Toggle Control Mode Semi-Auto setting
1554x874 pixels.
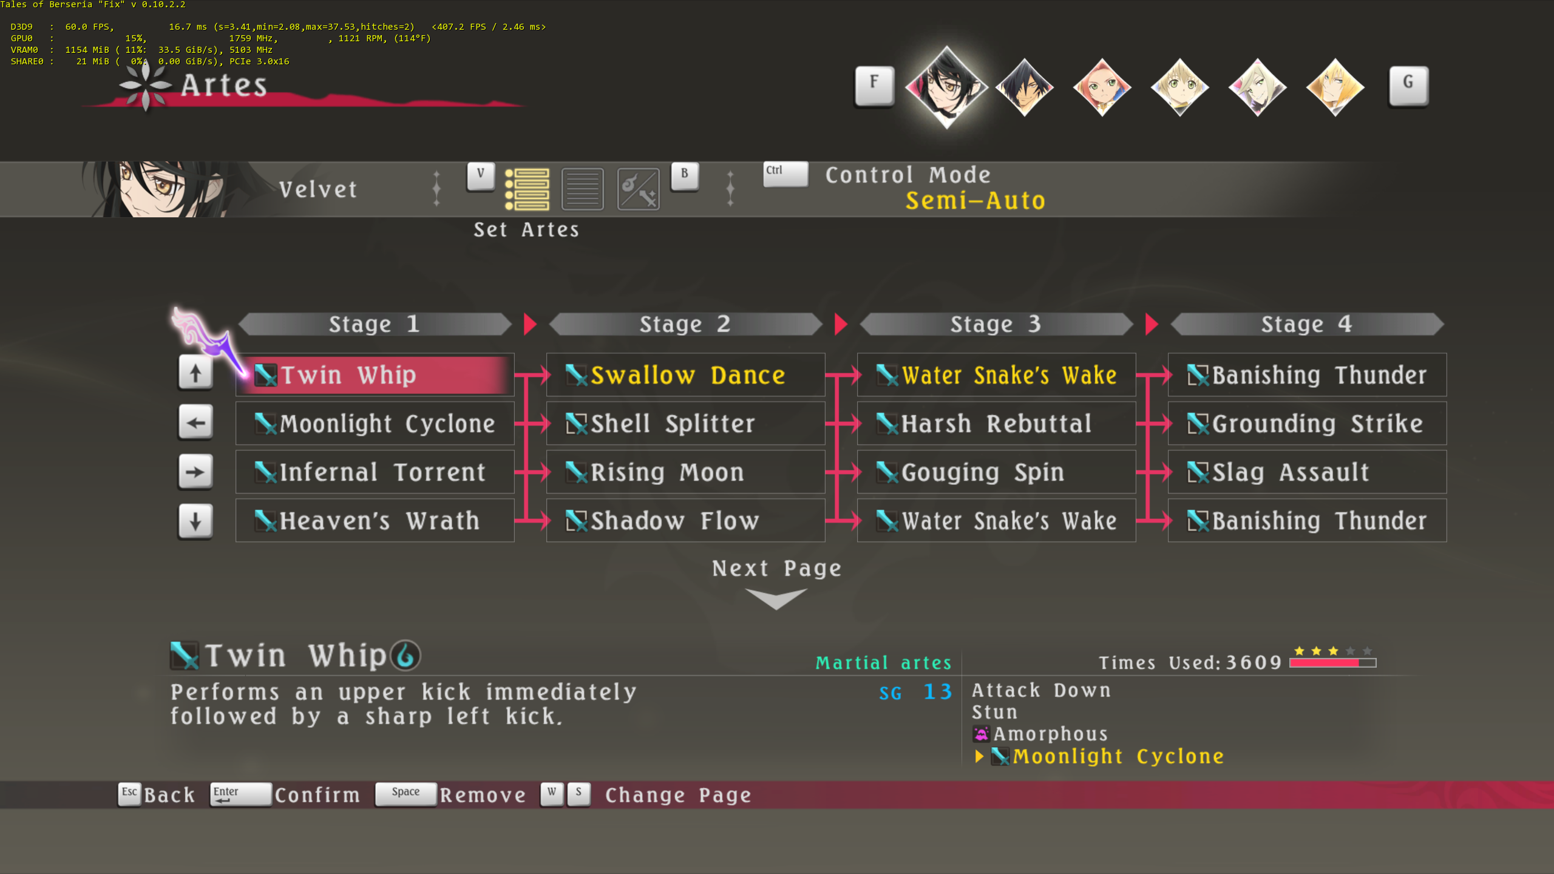[974, 200]
